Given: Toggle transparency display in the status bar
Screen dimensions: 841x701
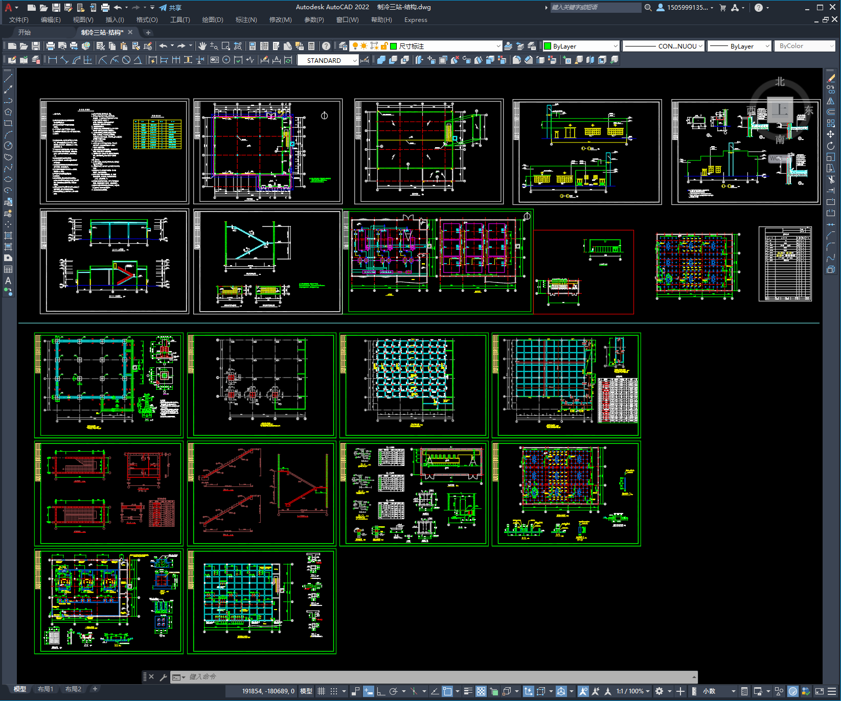Looking at the screenshot, I should click(481, 691).
